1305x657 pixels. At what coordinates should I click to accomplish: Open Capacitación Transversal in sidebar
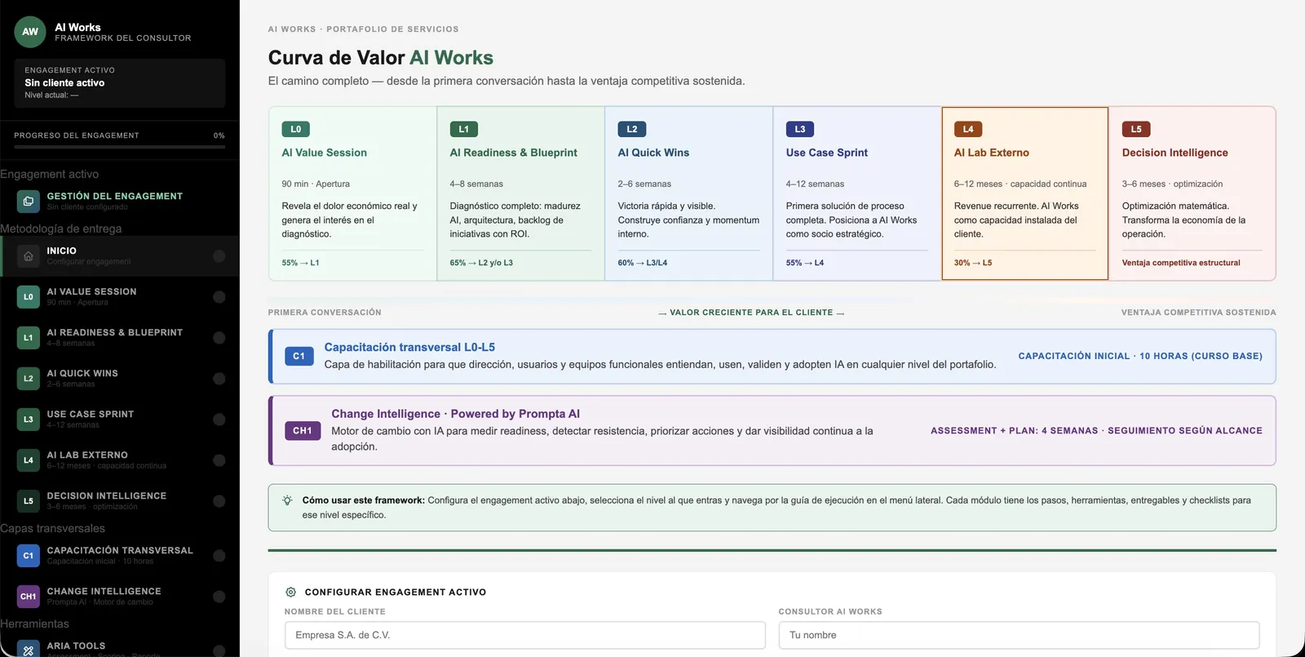(x=120, y=556)
